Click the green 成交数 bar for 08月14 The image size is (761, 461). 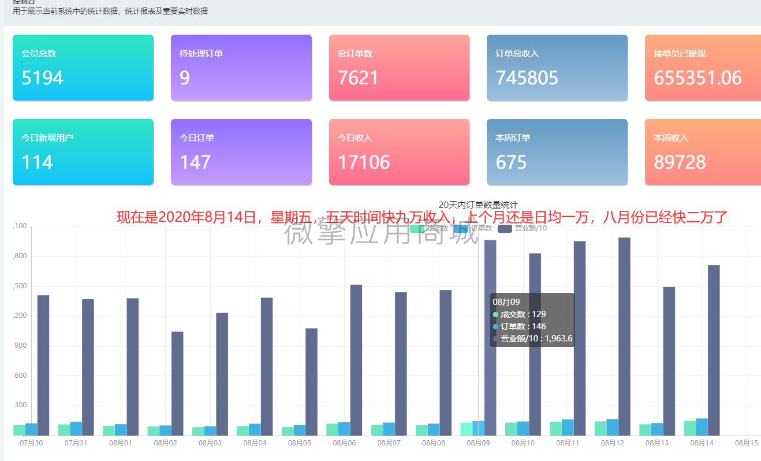(689, 428)
